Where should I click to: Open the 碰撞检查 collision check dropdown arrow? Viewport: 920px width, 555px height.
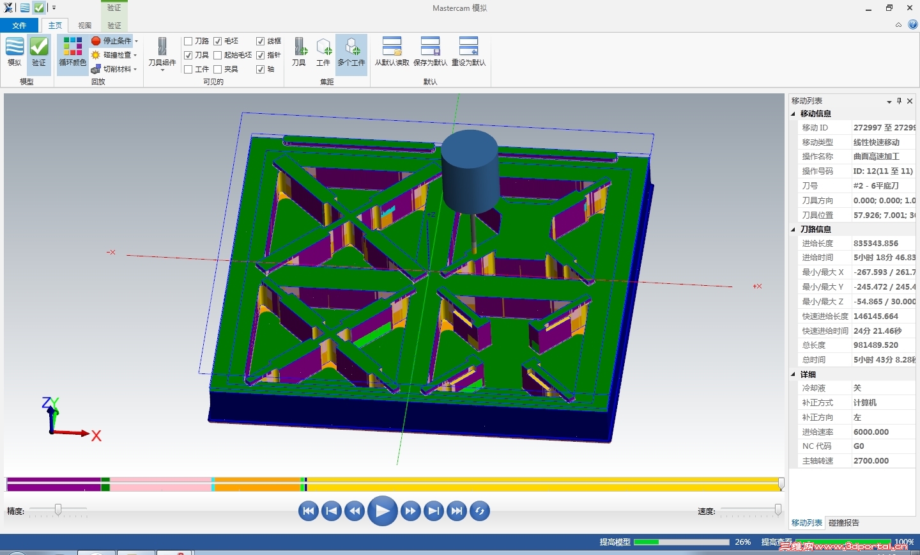pyautogui.click(x=135, y=55)
